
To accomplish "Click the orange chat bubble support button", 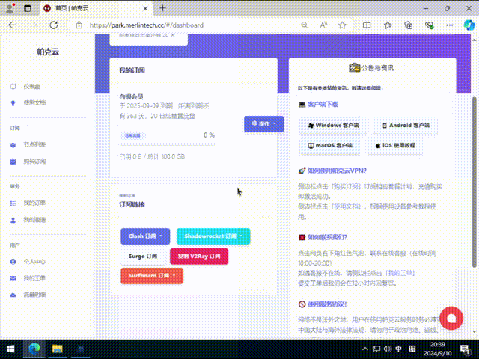I will coord(451,317).
